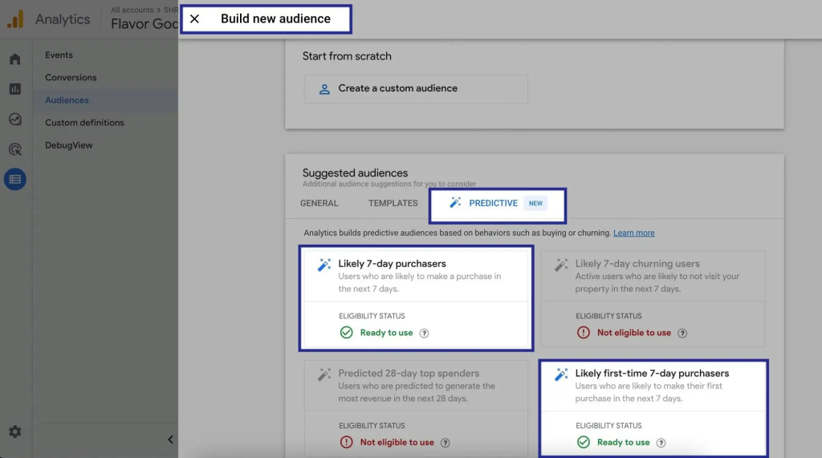Click wand icon on Likely 7-day purchasers
822x458 pixels.
(x=324, y=265)
